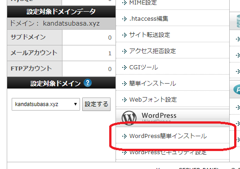Click the 設定対象ドメインデータ header
240x169 pixels.
61,12
